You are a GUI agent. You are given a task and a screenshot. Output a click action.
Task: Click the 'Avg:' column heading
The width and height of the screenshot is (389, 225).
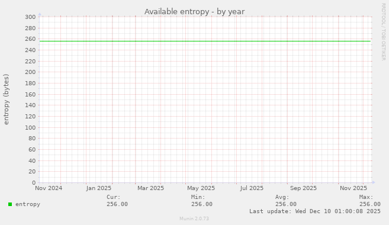pos(282,197)
